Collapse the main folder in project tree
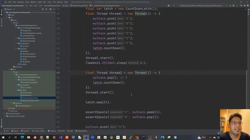This screenshot has height=140, width=250. (x=9, y=20)
